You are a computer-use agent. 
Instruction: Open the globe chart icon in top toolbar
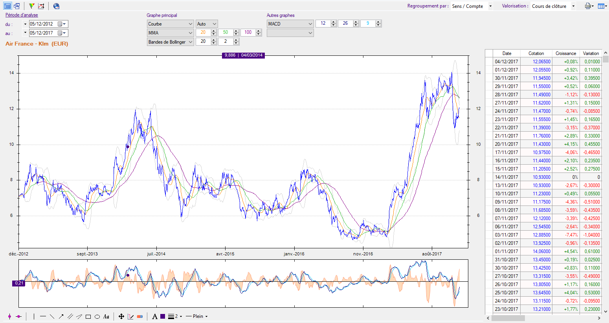56,6
